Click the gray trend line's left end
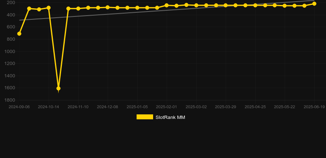326x158 pixels. click(x=19, y=20)
